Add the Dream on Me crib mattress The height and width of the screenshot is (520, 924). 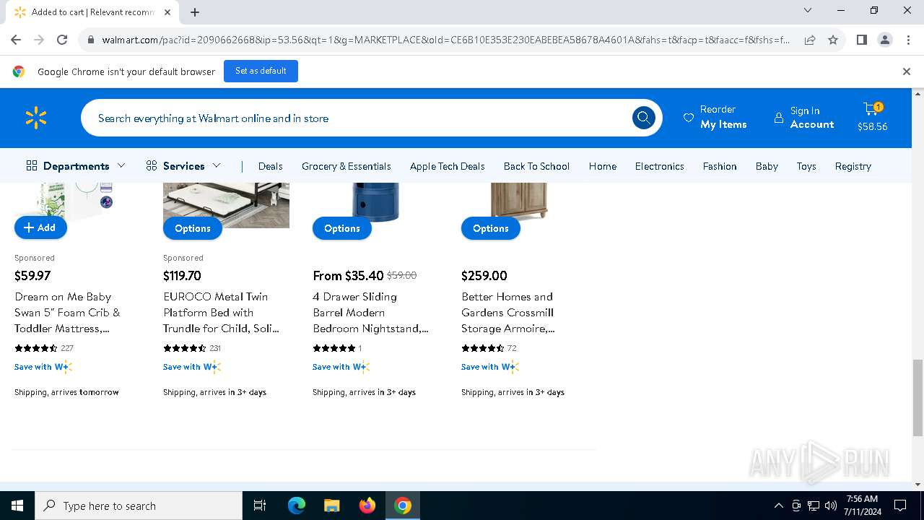coord(40,227)
